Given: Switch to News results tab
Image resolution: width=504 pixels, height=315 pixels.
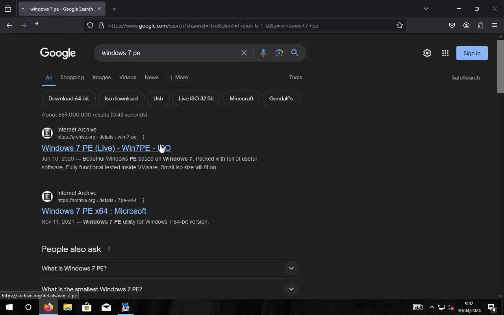Looking at the screenshot, I should point(152,78).
